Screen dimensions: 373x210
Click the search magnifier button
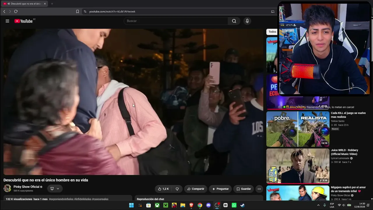point(234,21)
